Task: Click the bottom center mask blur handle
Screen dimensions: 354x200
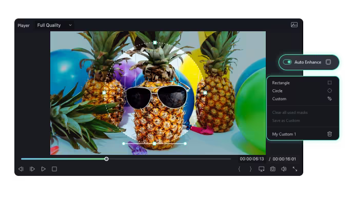Action: tap(154, 144)
